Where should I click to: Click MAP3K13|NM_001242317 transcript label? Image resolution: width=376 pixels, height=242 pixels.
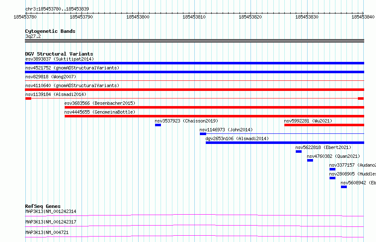[51, 222]
